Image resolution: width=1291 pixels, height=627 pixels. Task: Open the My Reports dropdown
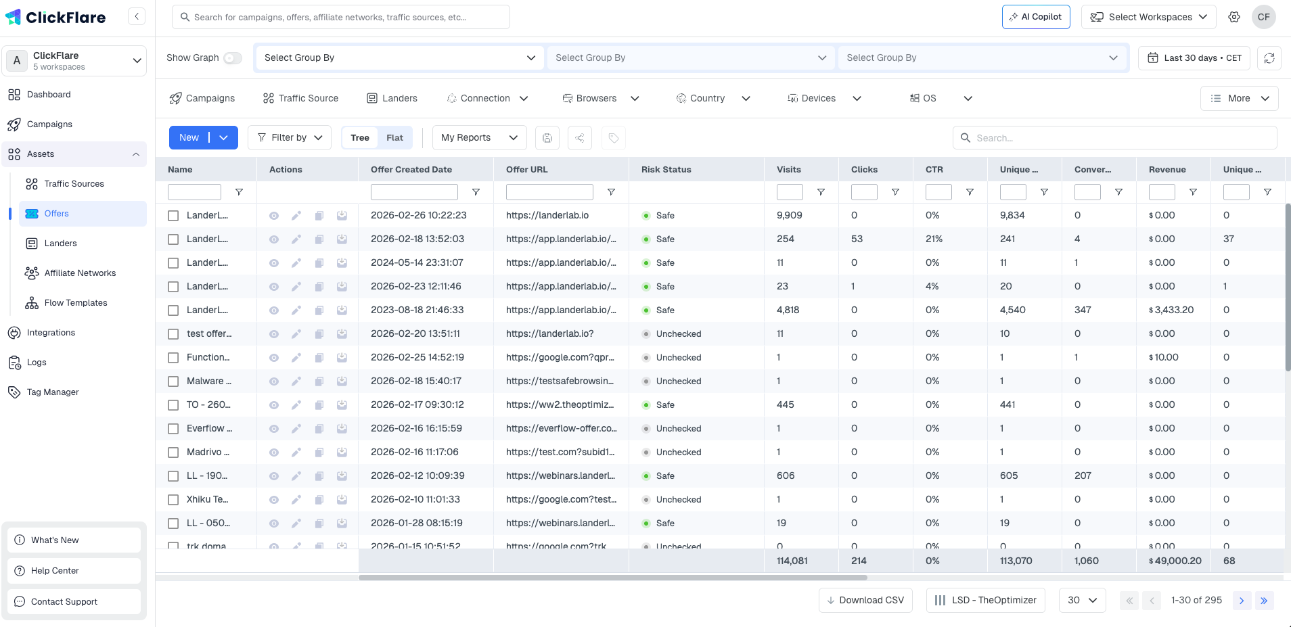pos(479,138)
